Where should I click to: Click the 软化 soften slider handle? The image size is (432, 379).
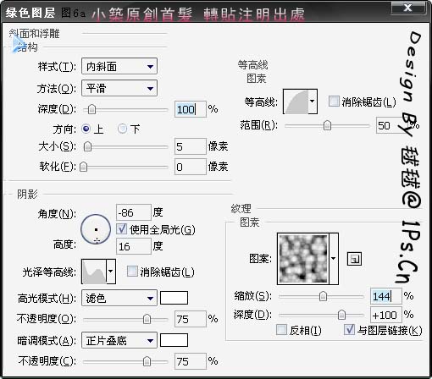pyautogui.click(x=84, y=167)
